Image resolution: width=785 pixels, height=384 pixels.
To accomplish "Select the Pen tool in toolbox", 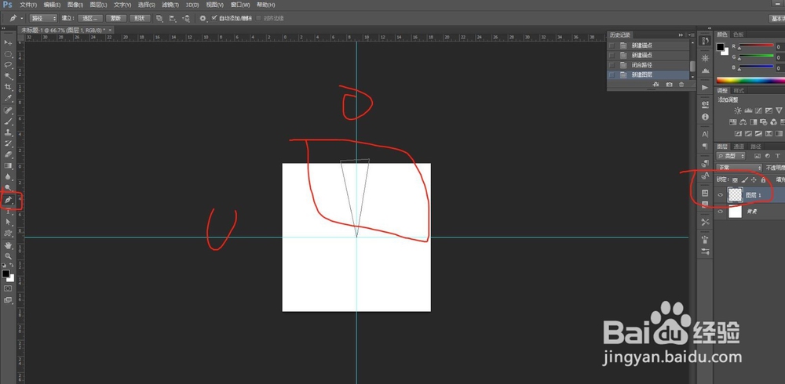I will click(8, 200).
